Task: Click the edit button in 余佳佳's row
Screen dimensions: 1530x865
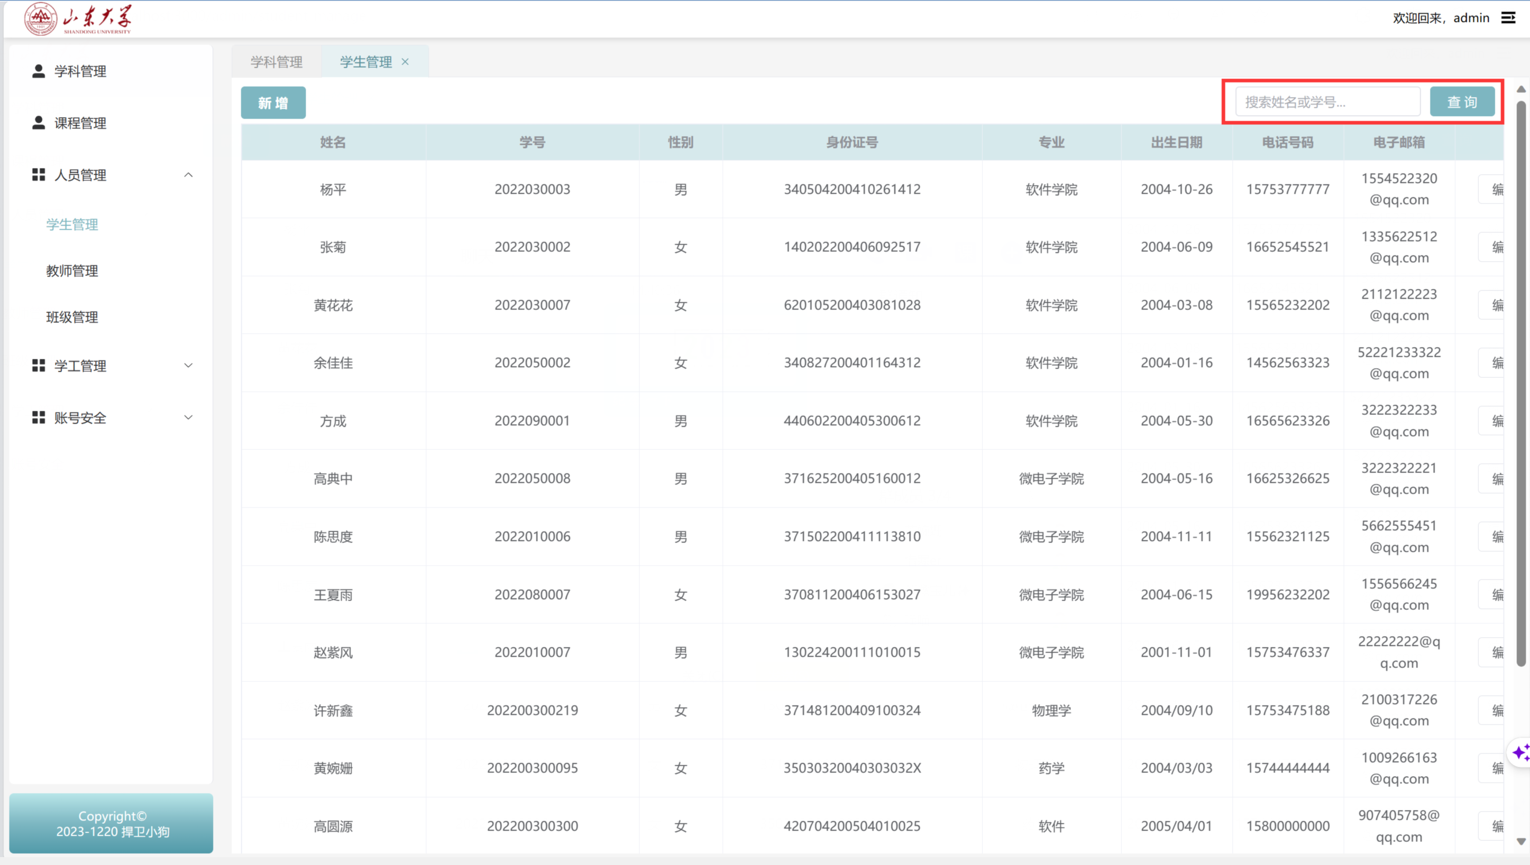Action: [1491, 363]
